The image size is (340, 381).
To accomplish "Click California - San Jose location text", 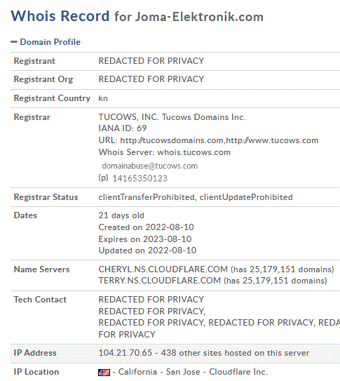I will (x=159, y=372).
